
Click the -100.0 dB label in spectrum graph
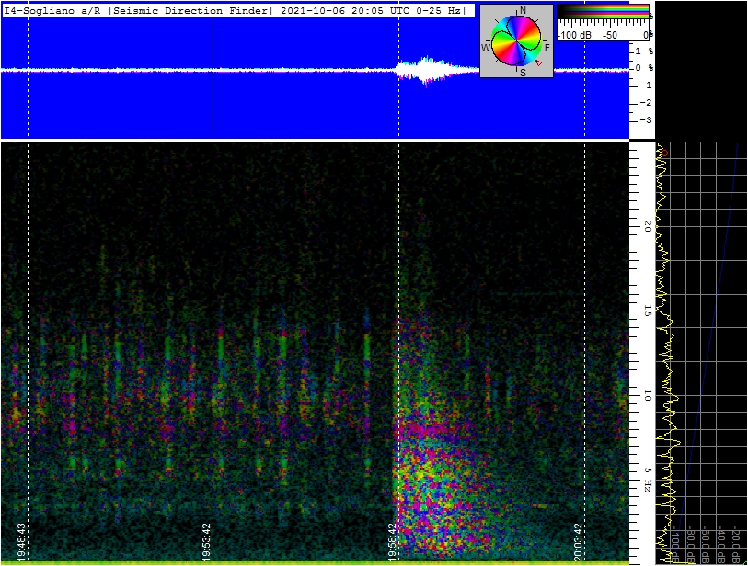pos(676,544)
